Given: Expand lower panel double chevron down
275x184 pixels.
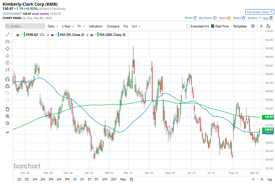Looking at the screenshot, I should (253, 179).
